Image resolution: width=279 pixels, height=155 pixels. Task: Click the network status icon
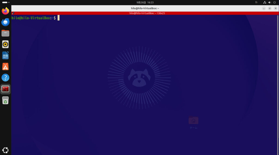click(x=265, y=2)
